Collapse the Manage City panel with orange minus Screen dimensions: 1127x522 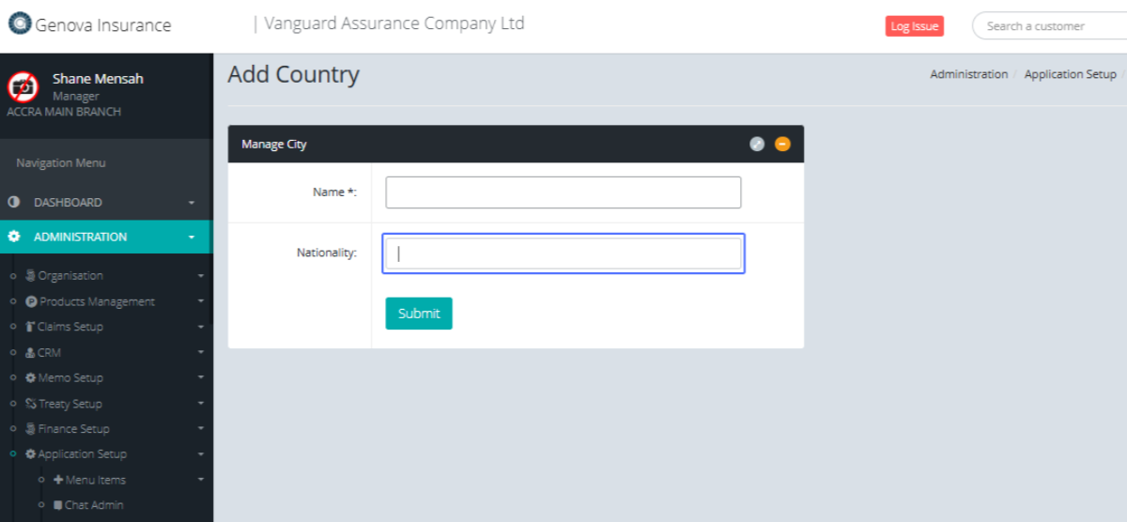782,144
